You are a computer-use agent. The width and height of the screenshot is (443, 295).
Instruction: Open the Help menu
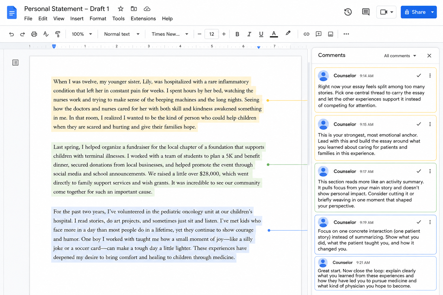(x=167, y=18)
